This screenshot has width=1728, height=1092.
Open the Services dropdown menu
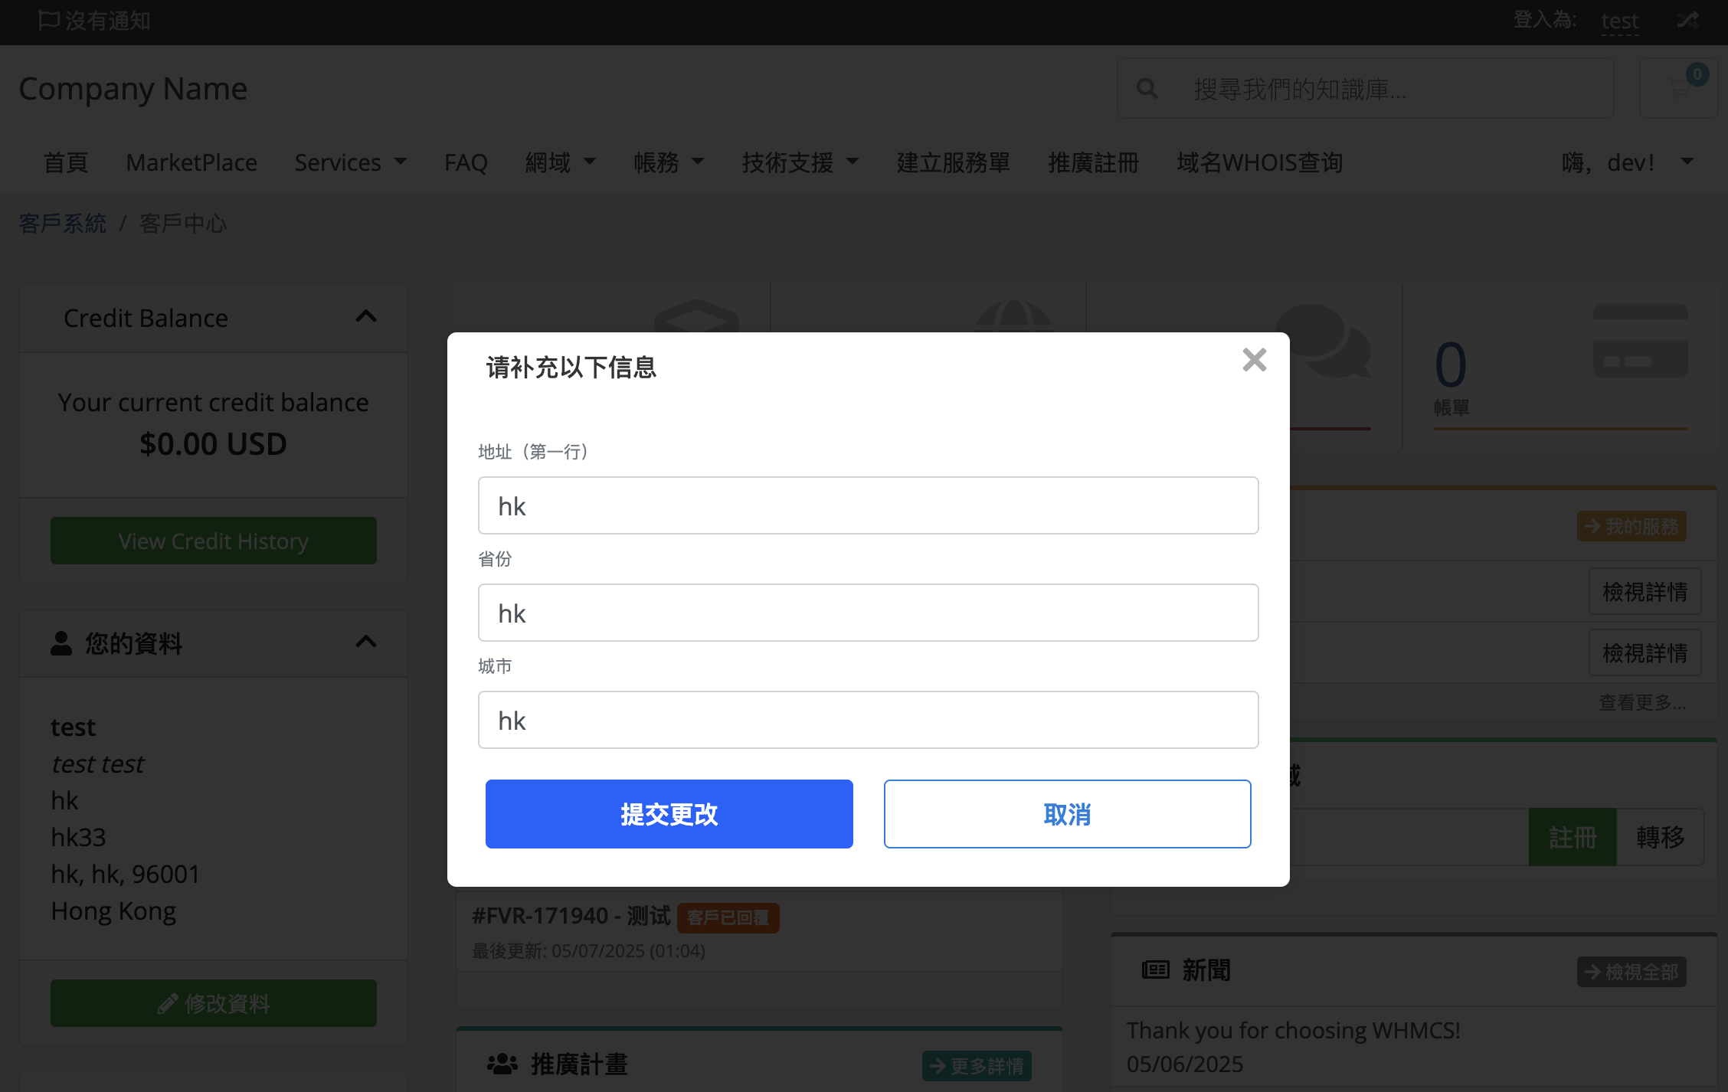(x=350, y=162)
